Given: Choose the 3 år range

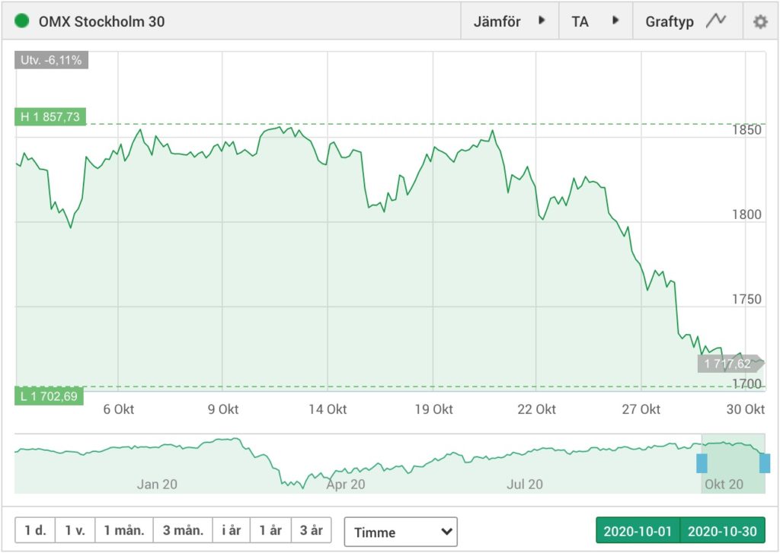Looking at the screenshot, I should [x=312, y=530].
